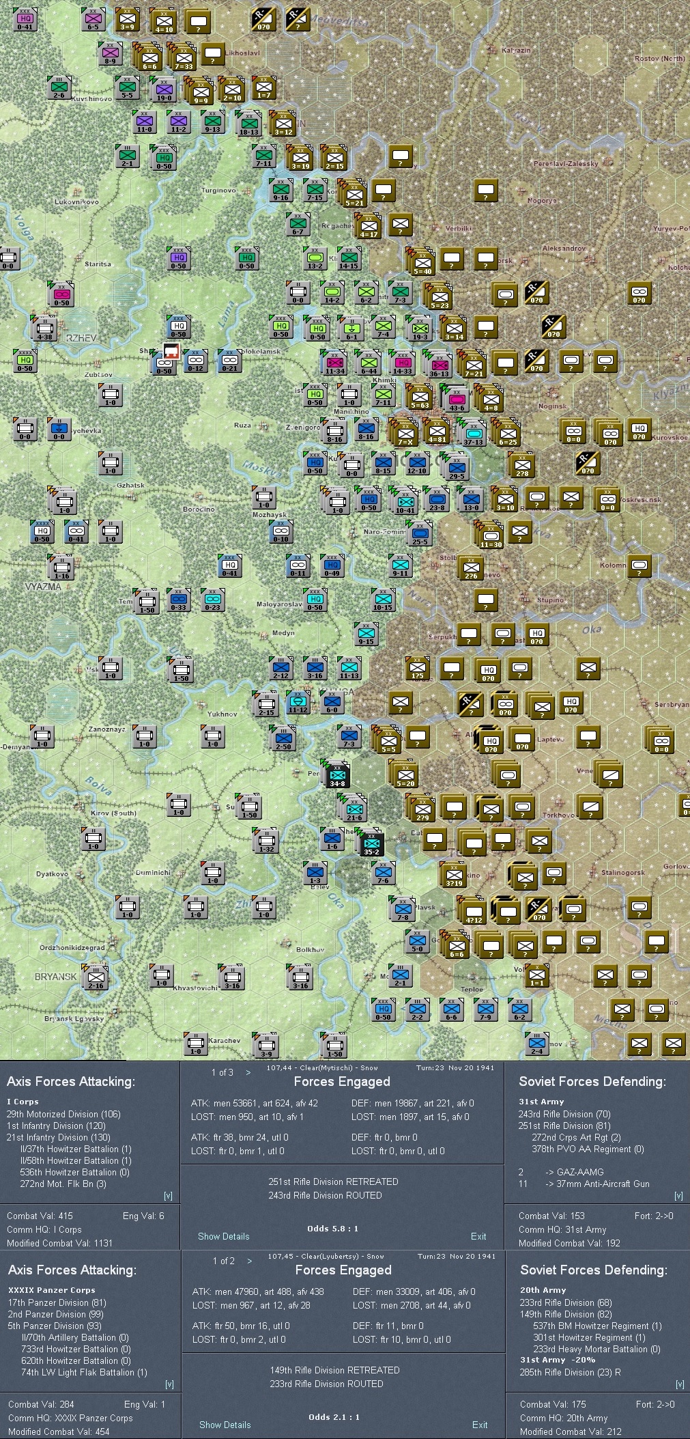Select the green 19-3 unit stack
690x1439 pixels.
pos(420,329)
